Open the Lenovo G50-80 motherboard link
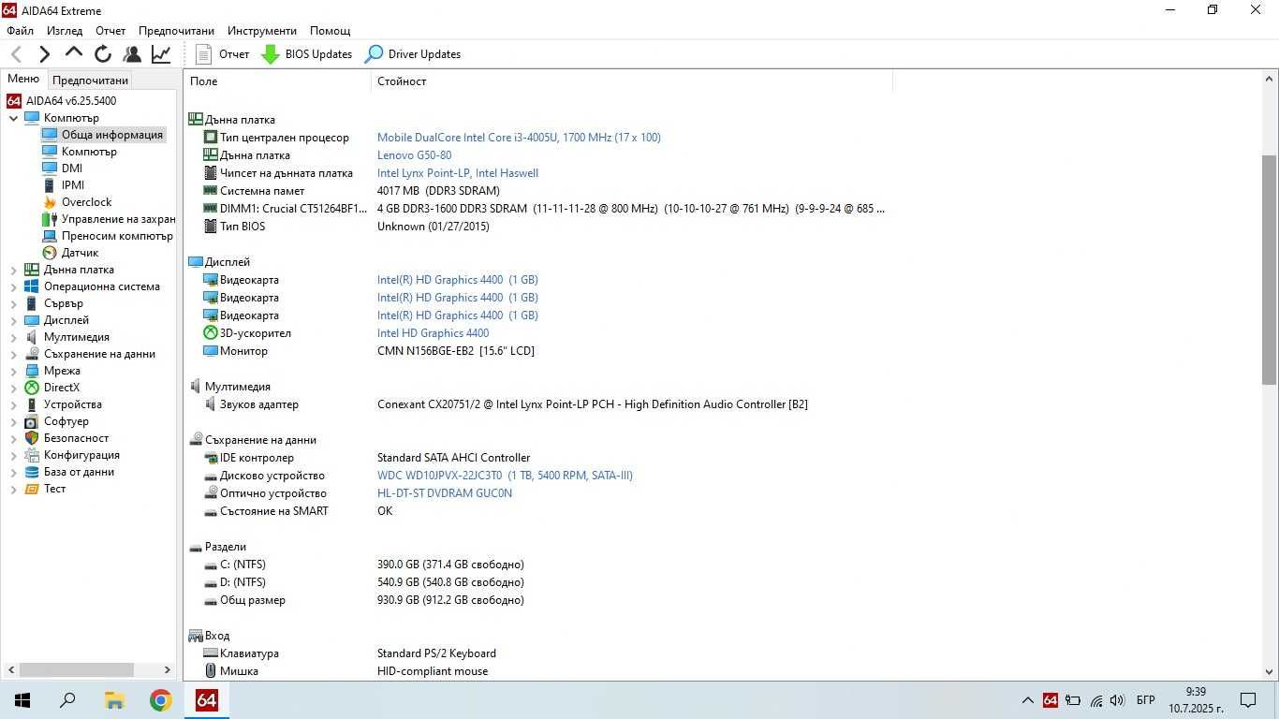The width and height of the screenshot is (1279, 719). click(414, 155)
